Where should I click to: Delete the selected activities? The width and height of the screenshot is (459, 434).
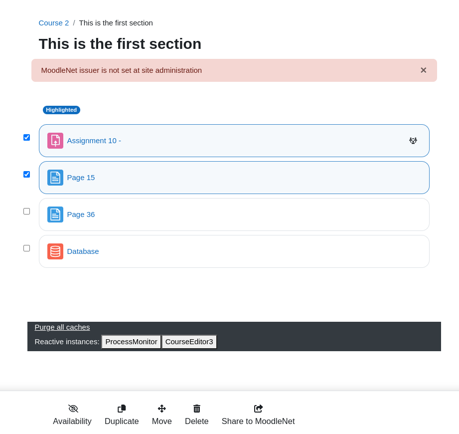(x=197, y=415)
